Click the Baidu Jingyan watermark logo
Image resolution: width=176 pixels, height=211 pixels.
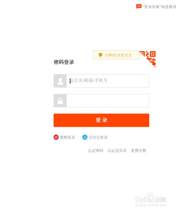pyautogui.click(x=150, y=198)
